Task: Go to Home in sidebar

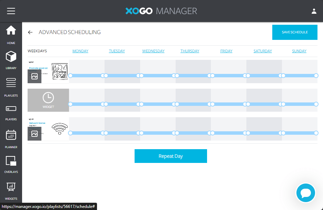Action: [x=11, y=35]
